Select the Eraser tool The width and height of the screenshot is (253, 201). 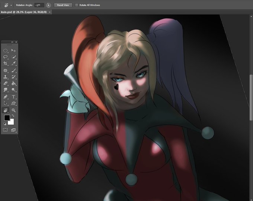click(x=6, y=83)
